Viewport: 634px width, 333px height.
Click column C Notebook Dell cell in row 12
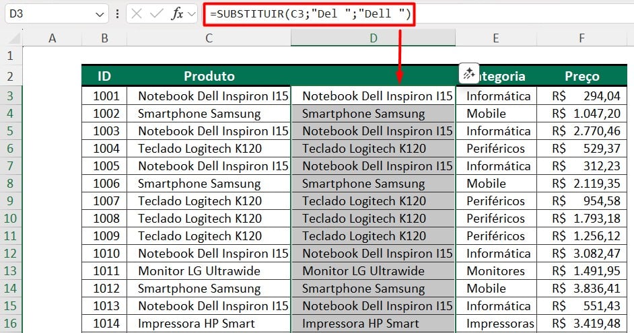209,254
